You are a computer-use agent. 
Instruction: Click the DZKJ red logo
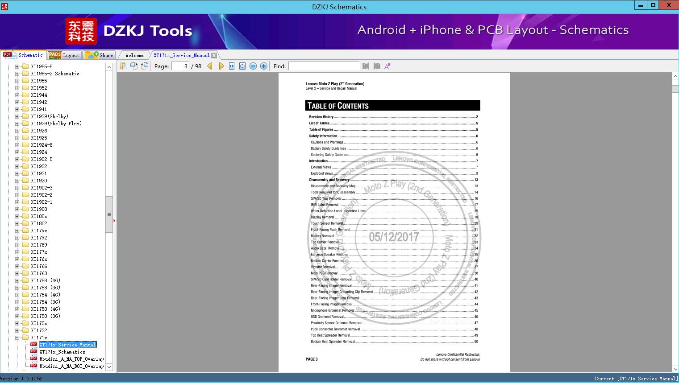[x=81, y=31]
